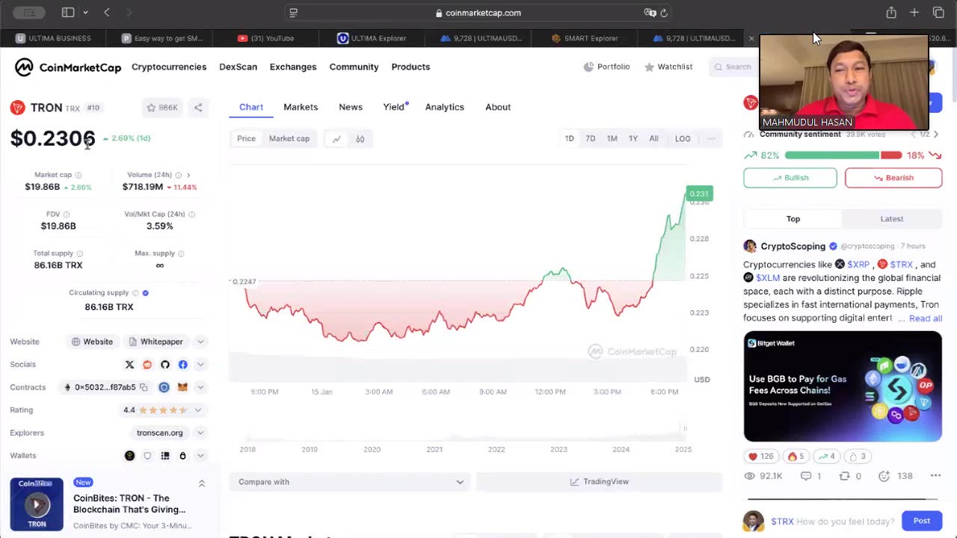This screenshot has height=538, width=957.
Task: Select the 7D chart range
Action: click(x=591, y=139)
